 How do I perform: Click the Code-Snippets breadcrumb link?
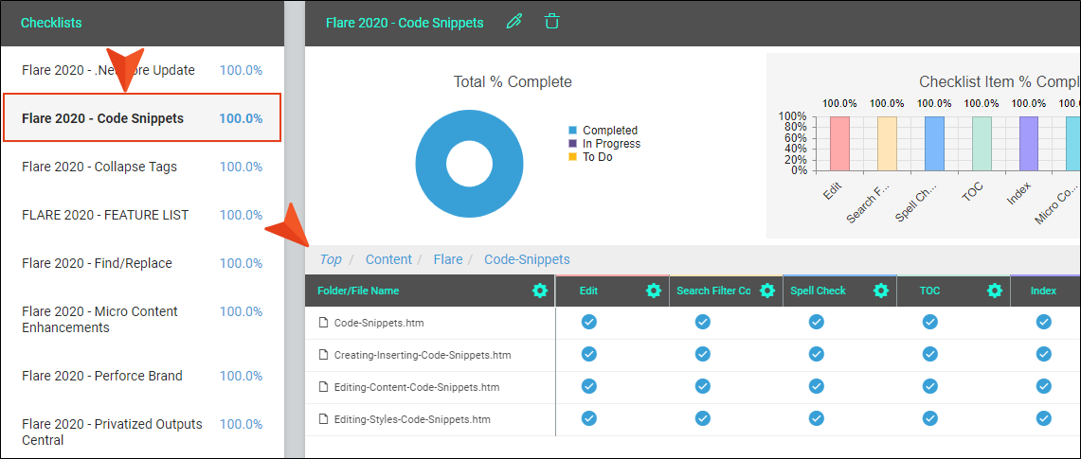click(x=528, y=259)
